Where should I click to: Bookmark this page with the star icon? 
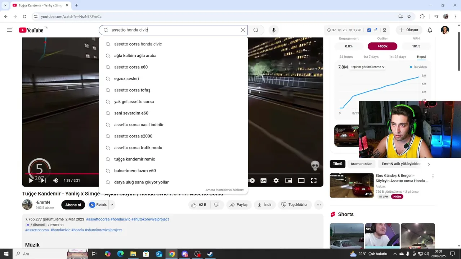pos(409,17)
